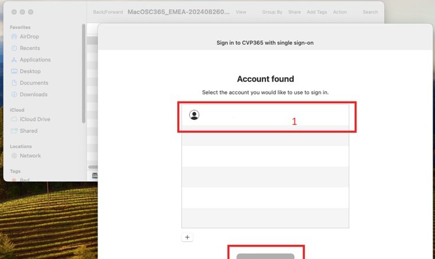Zoom the Finder window with green button

pyautogui.click(x=31, y=12)
